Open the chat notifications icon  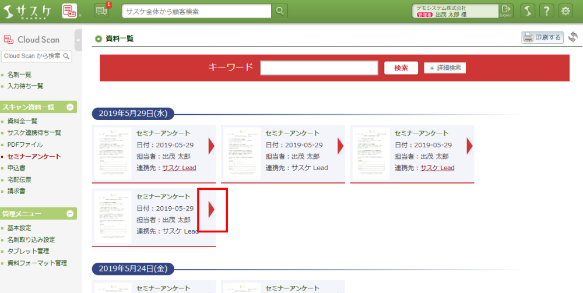tap(102, 10)
